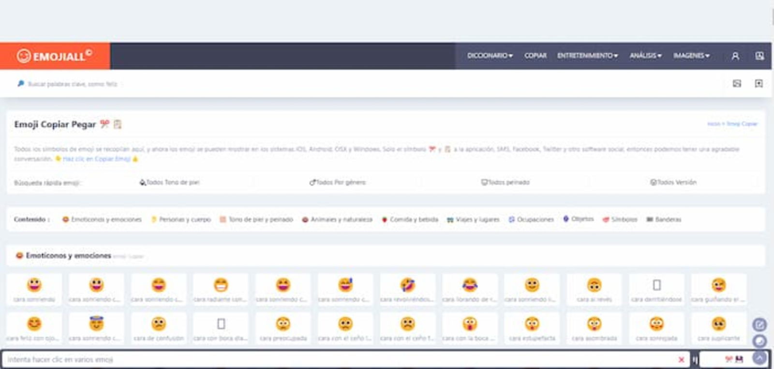The width and height of the screenshot is (774, 369).
Task: Open the Diccionario dropdown menu
Action: [490, 56]
